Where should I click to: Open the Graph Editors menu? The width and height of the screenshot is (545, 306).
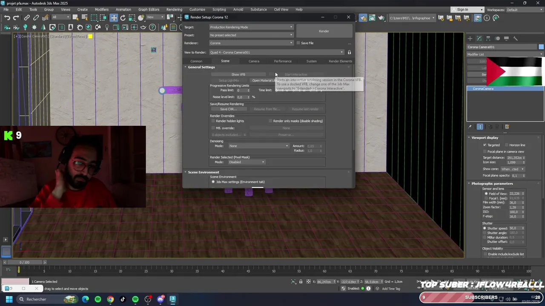click(x=149, y=9)
